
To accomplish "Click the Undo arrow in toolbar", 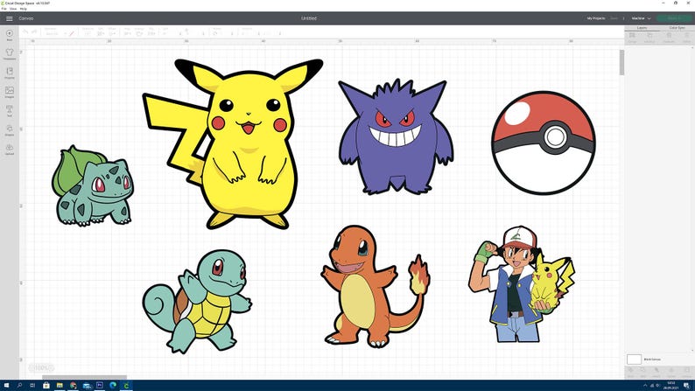I will 25,32.
